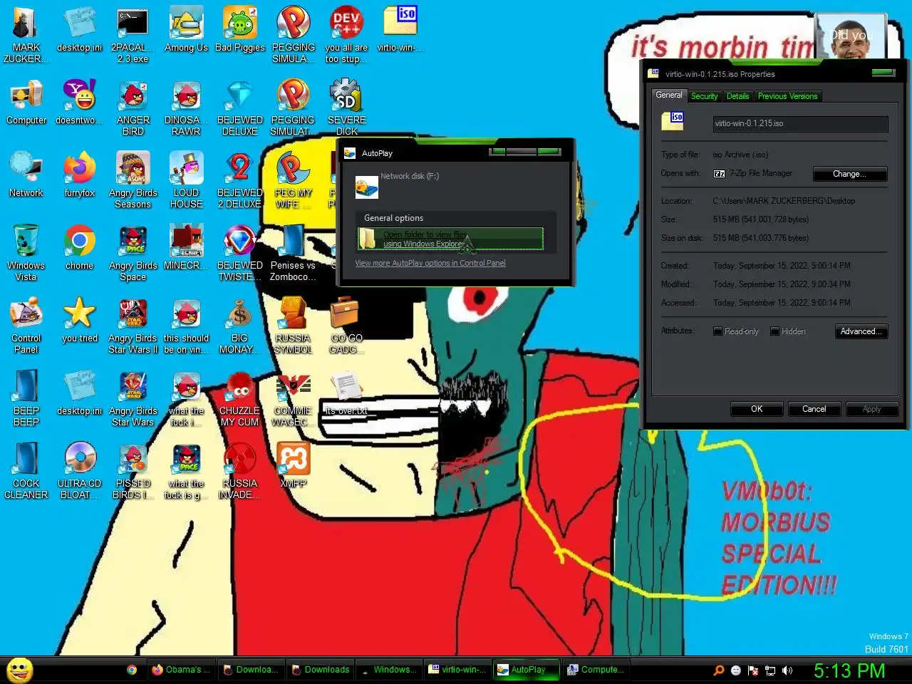The width and height of the screenshot is (912, 684).
Task: Select the 2PACAL 2.3.exe desktop icon
Action: tap(133, 35)
